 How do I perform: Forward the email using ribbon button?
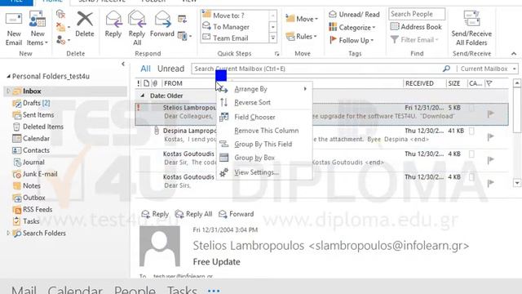coord(162,24)
